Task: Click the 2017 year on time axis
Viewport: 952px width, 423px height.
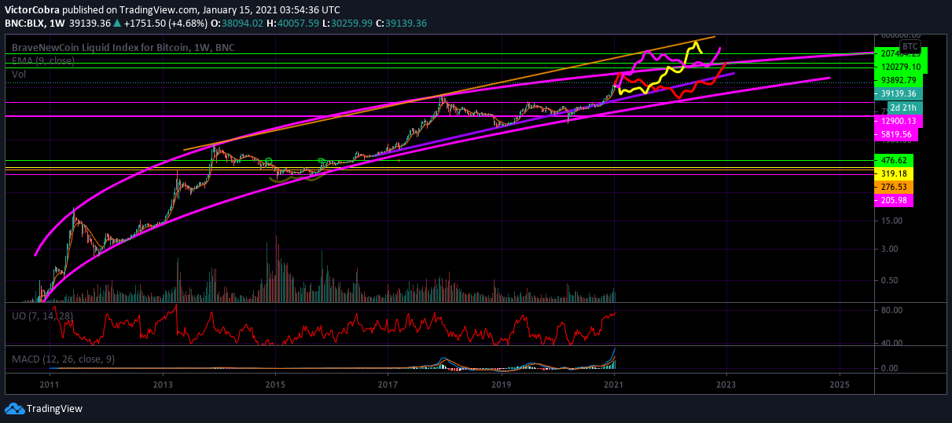Action: click(388, 385)
